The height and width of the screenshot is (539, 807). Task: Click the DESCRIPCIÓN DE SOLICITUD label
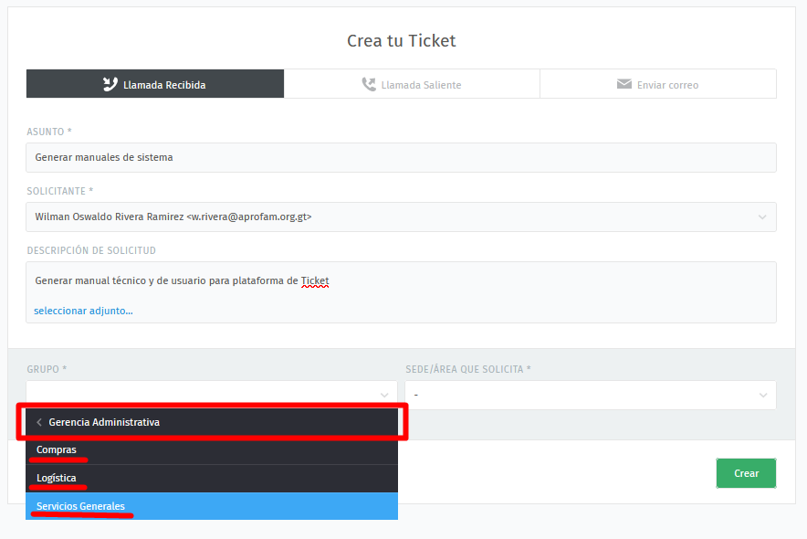tap(91, 250)
